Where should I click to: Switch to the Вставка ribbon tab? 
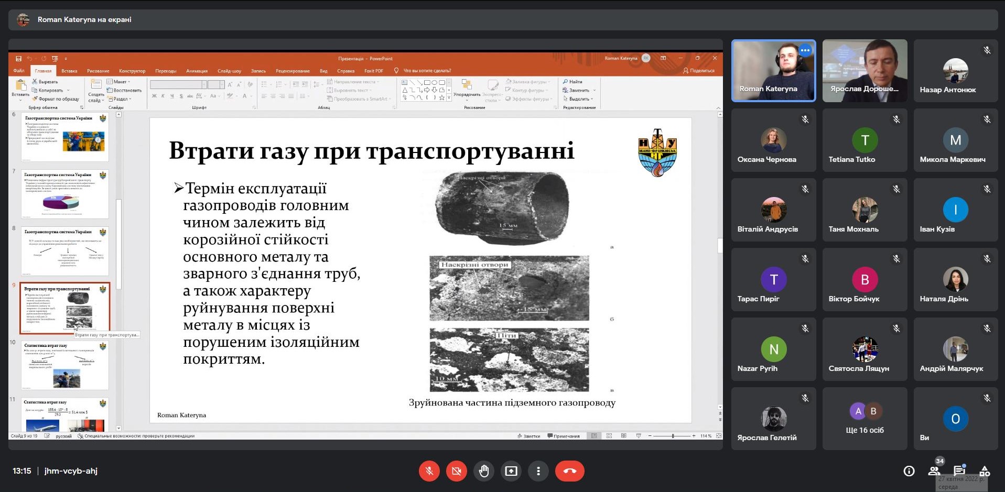[x=69, y=71]
